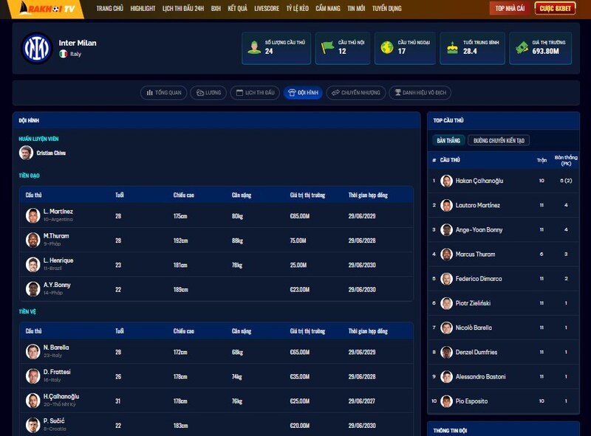Click the Italy flag icon
Image resolution: width=591 pixels, height=436 pixels.
click(x=63, y=55)
